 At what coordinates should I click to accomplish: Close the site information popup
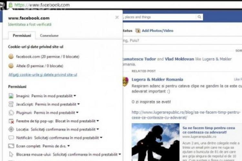pos(117,18)
